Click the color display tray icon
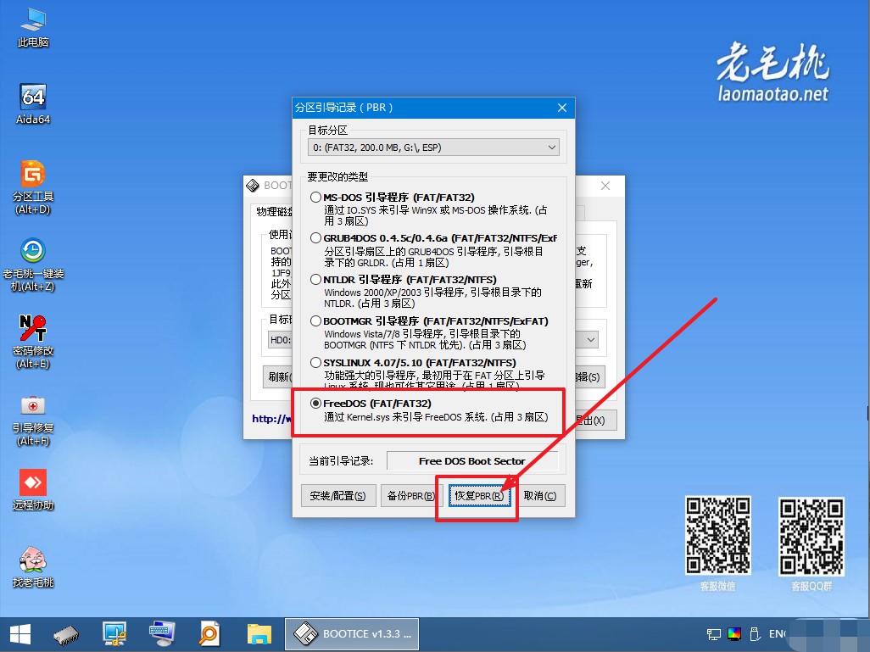The image size is (870, 652). point(734,633)
